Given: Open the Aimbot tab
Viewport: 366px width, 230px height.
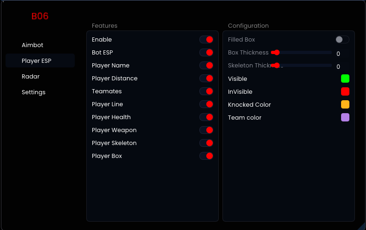Looking at the screenshot, I should click(32, 45).
